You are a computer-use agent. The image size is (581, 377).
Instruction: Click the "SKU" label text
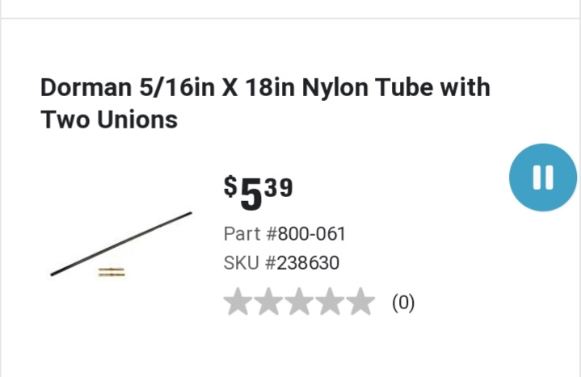pyautogui.click(x=241, y=263)
